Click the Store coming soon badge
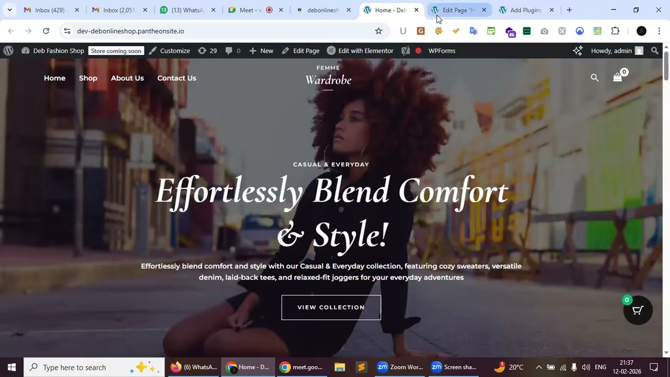Image resolution: width=670 pixels, height=377 pixels. (x=116, y=51)
